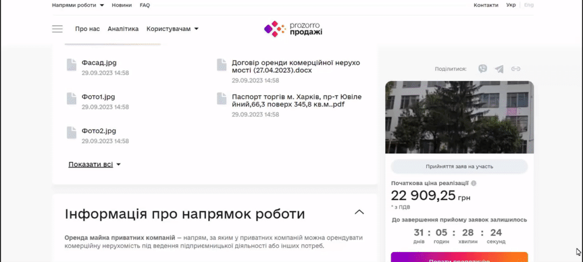Screen dimensions: 583x262
Task: Open the hamburger menu icon
Action: click(x=57, y=29)
